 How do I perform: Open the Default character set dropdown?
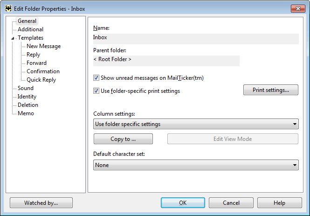pos(196,165)
